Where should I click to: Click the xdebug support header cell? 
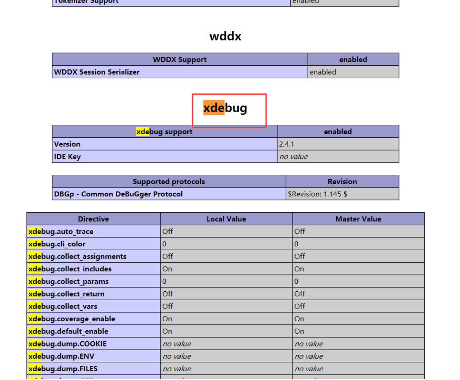[164, 131]
